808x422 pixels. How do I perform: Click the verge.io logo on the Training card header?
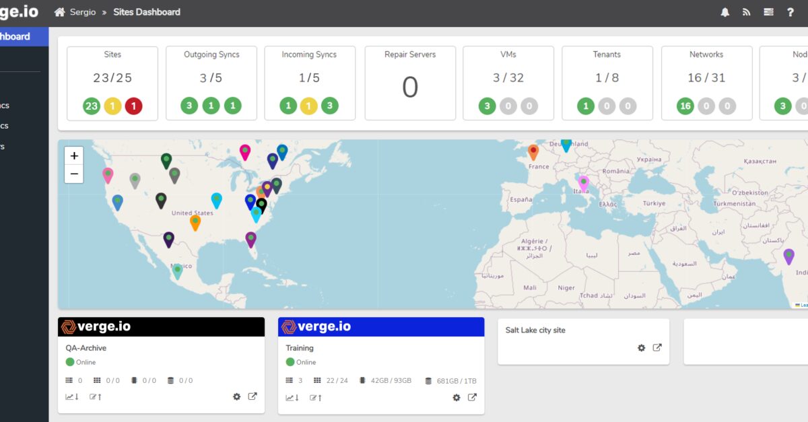click(x=316, y=326)
